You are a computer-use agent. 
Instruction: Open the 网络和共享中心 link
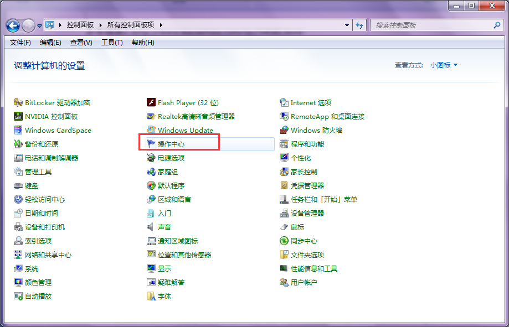(48, 255)
